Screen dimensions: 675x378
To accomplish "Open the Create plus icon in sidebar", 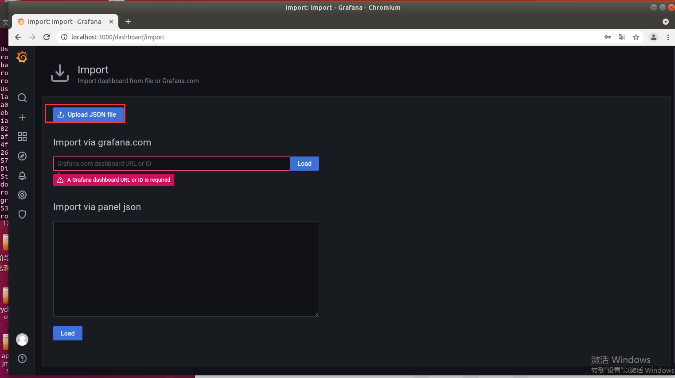I will click(x=22, y=117).
